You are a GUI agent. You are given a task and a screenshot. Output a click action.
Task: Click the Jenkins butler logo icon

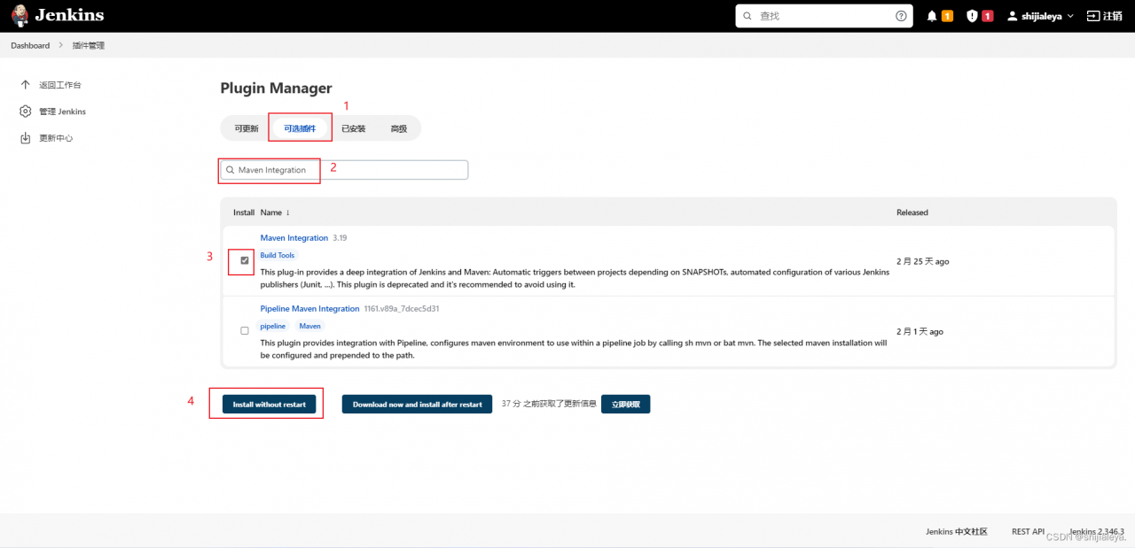(x=20, y=16)
